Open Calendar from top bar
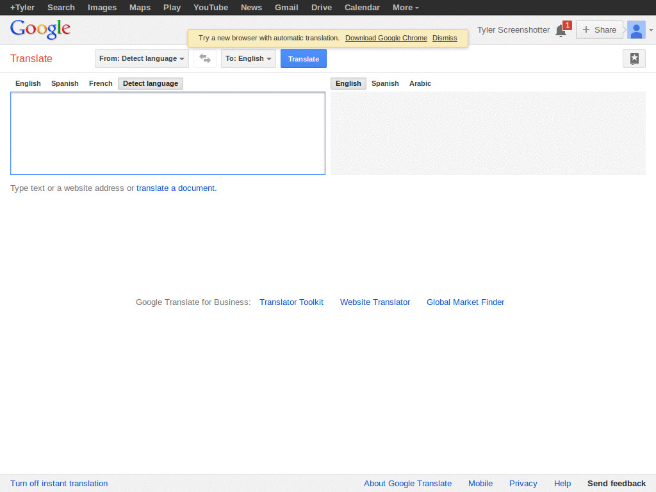The image size is (656, 492). coord(363,8)
